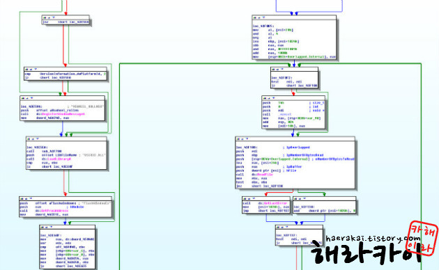This screenshot has height=270, width=439.
Task: Click the cmp eax, ebx line in the LoadLibraryA node
Action: tap(43, 163)
